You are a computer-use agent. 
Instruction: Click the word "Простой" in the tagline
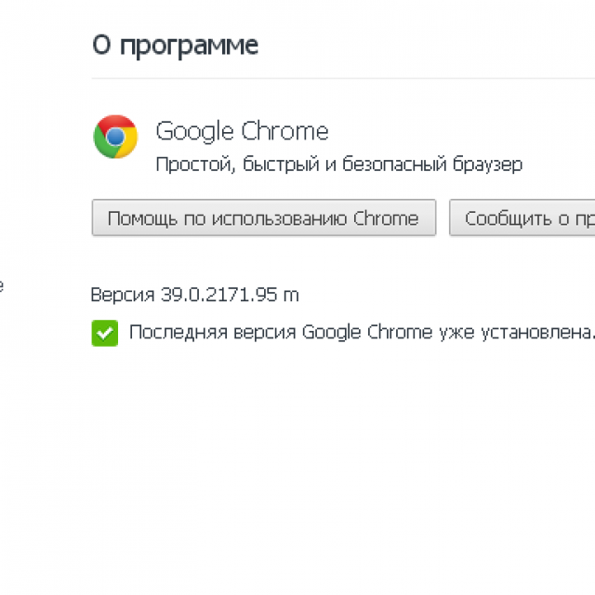click(x=183, y=165)
